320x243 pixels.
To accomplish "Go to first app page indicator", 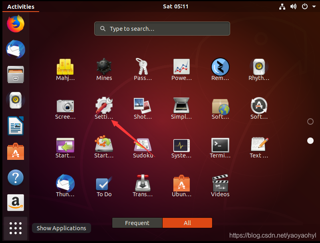I will coord(310,121).
